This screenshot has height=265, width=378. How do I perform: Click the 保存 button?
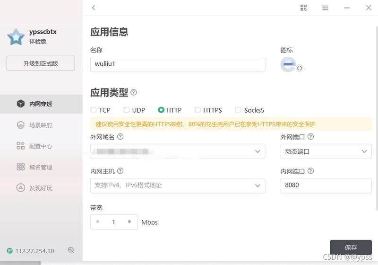click(351, 247)
